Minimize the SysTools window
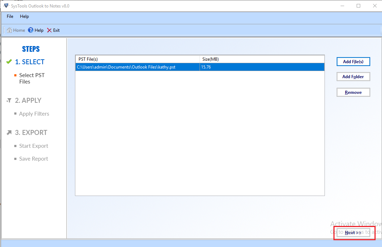Screen dimensions: 382x247 (x=342, y=6)
